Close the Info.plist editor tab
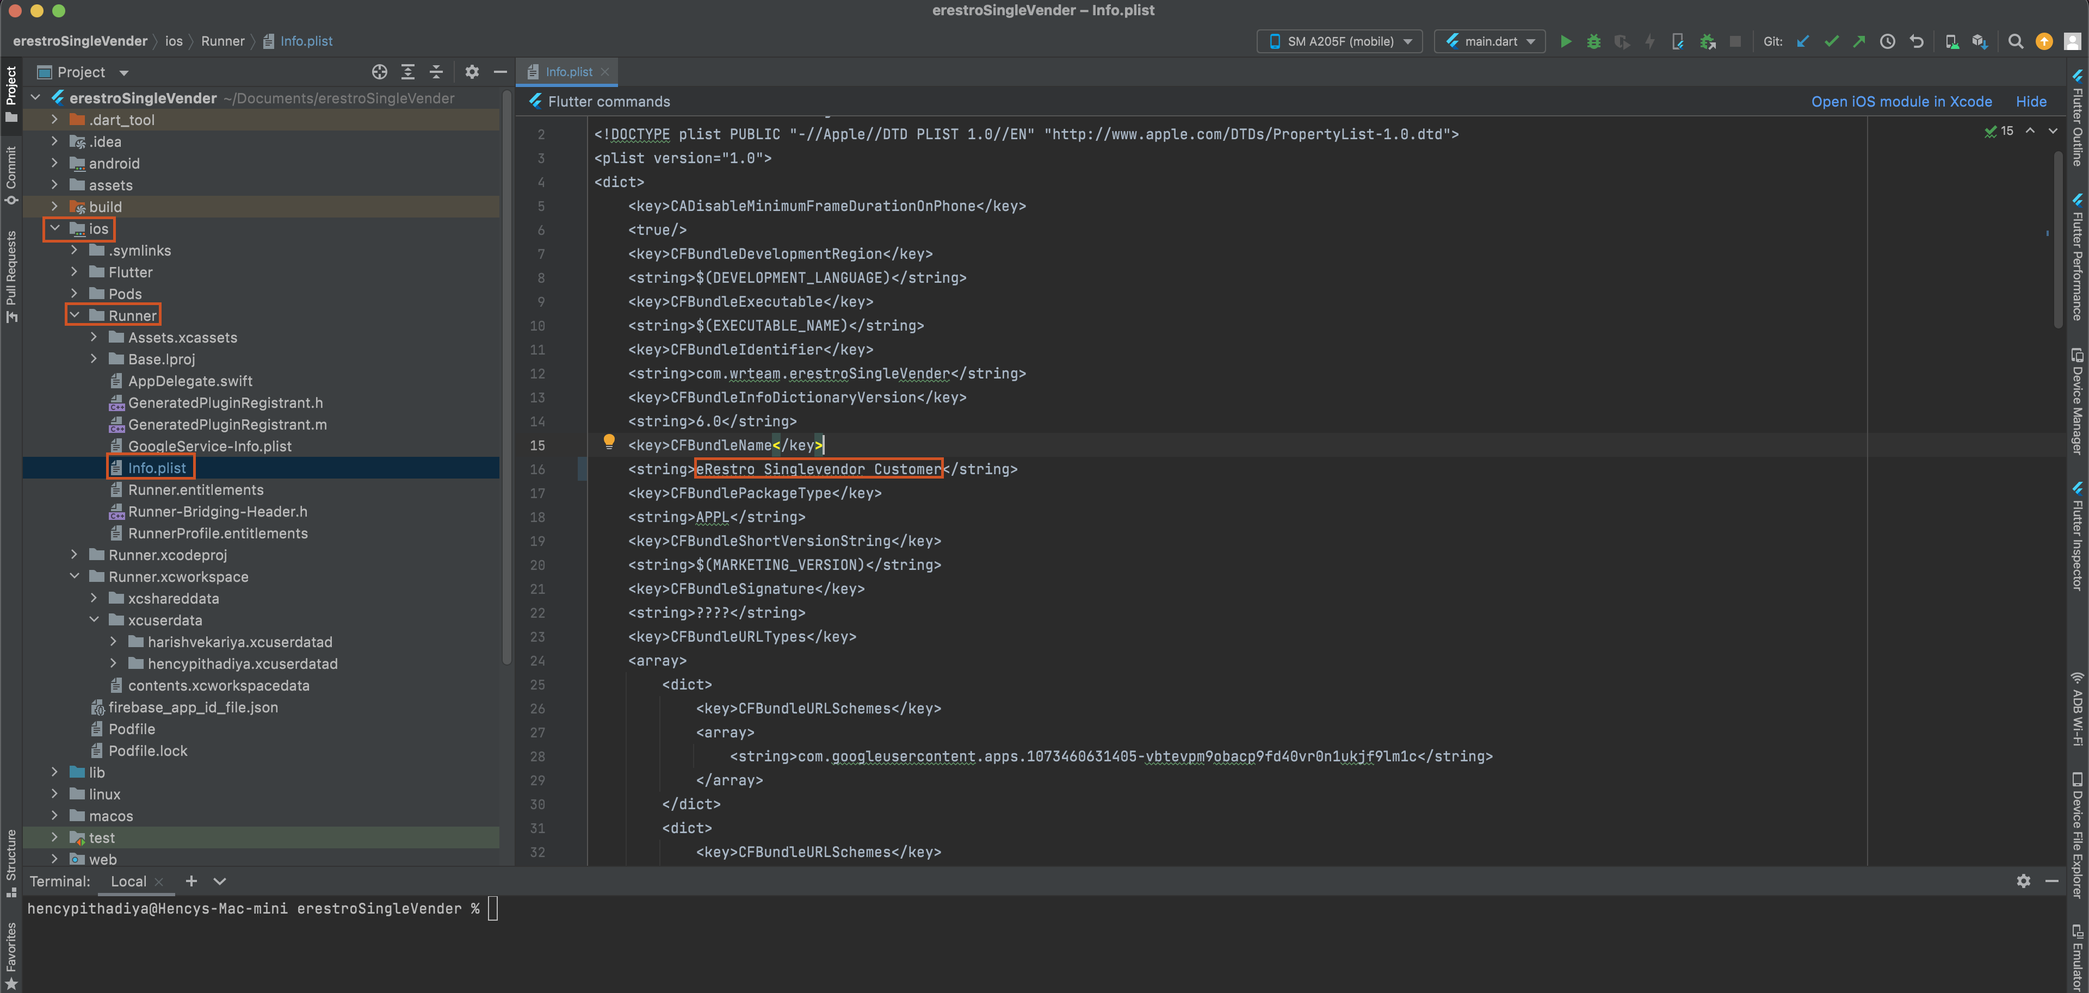 click(605, 72)
